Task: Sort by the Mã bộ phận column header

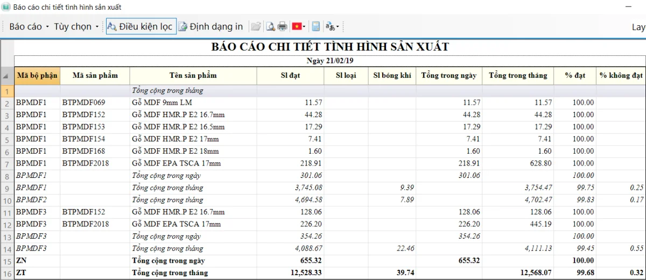Action: [x=37, y=75]
